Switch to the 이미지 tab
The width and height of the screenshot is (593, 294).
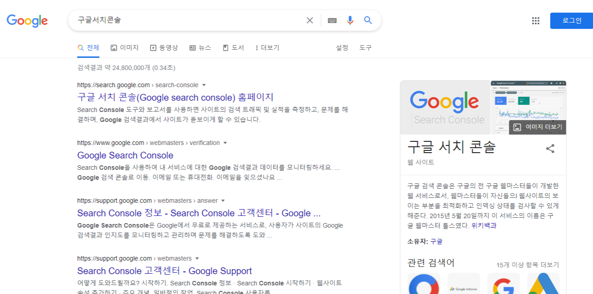pyautogui.click(x=124, y=47)
